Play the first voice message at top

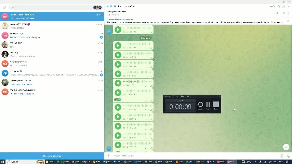click(118, 30)
